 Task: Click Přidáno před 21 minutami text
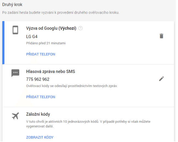click(46, 43)
